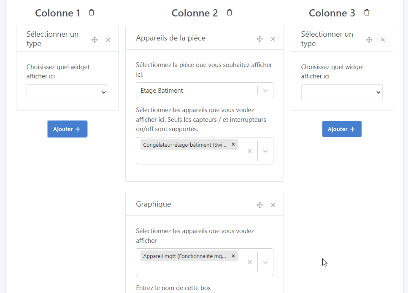Expand the Graphique devices selector chevron
Viewport: 408px width, 293px height.
tap(265, 262)
